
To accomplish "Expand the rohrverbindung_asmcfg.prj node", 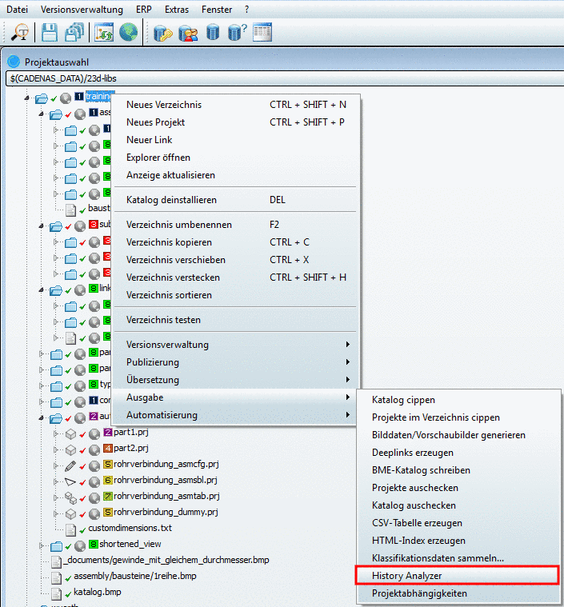I will point(56,465).
